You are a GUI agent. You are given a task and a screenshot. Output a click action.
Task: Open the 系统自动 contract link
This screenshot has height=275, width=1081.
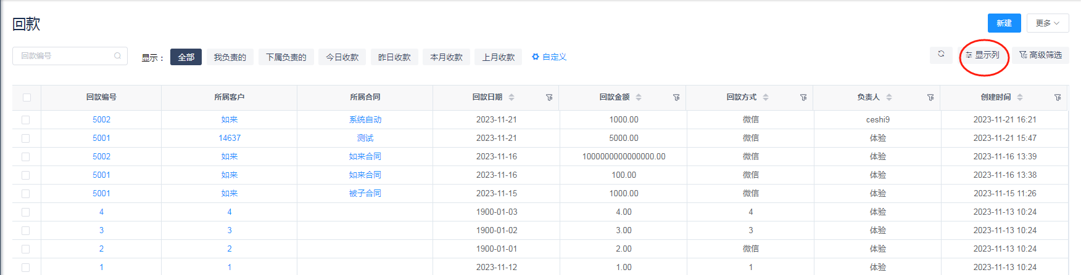365,120
